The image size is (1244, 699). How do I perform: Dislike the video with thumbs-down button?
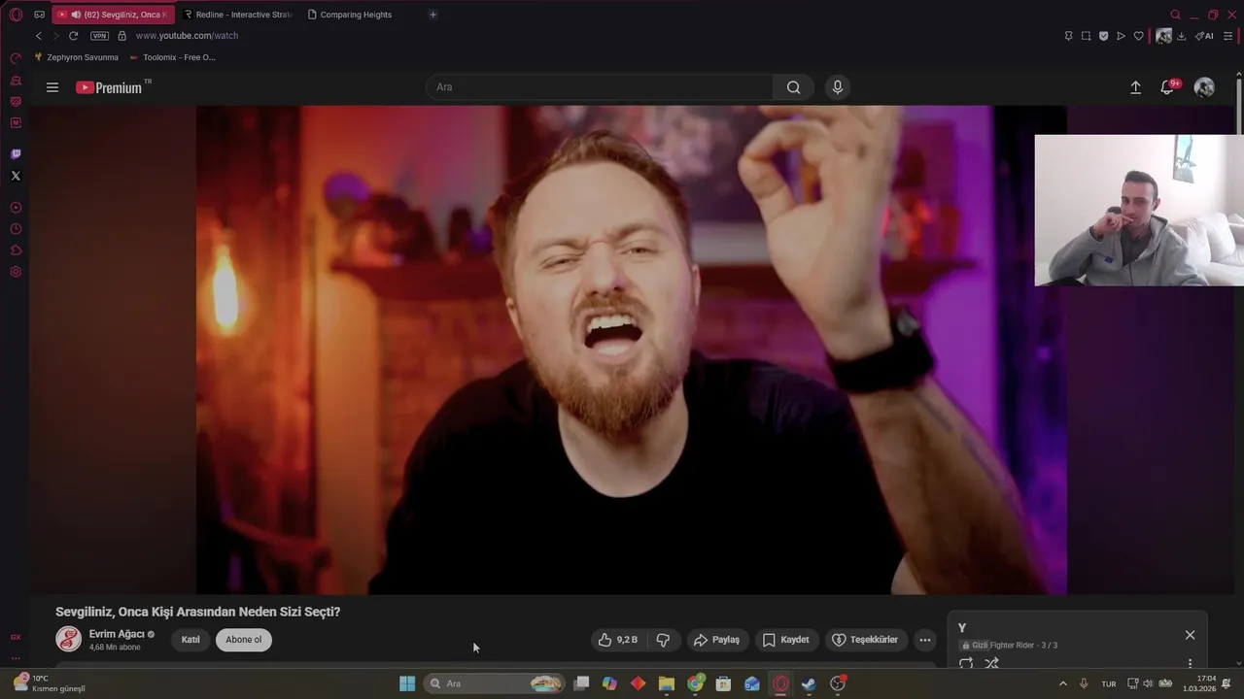pyautogui.click(x=663, y=640)
